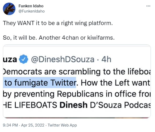Click the blue verified badge in the image

[x=24, y=59]
